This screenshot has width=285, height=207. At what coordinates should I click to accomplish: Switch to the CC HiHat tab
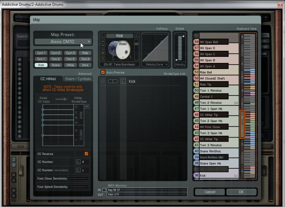pos(48,79)
